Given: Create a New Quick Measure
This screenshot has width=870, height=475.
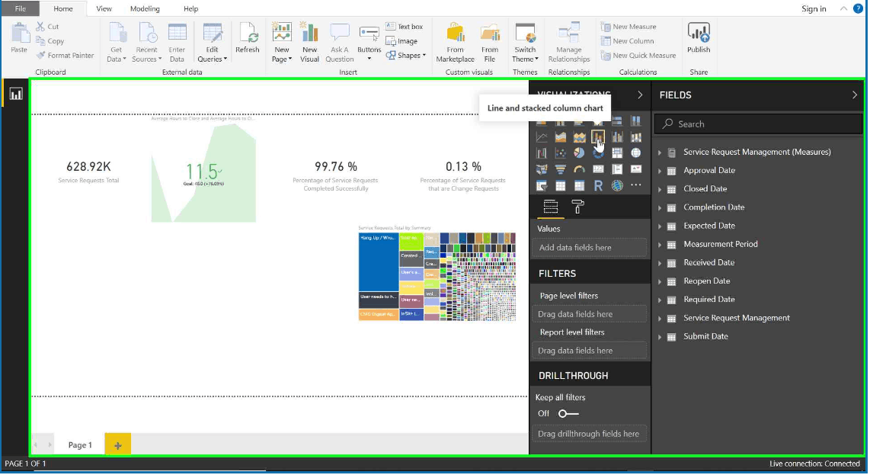Looking at the screenshot, I should [x=638, y=56].
